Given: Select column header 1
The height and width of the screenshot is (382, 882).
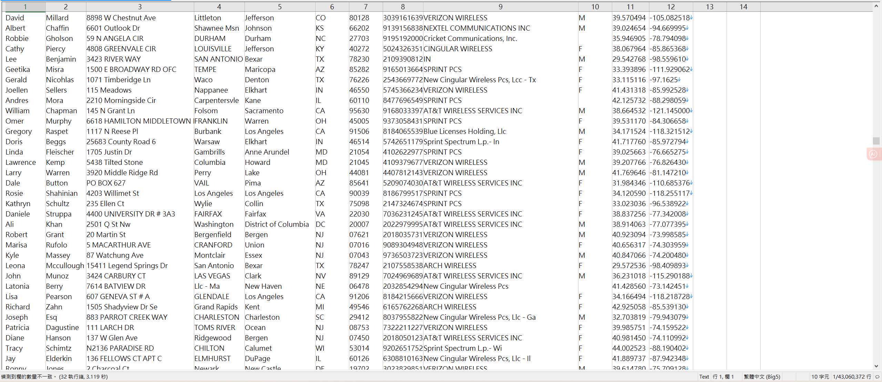Looking at the screenshot, I should 25,7.
